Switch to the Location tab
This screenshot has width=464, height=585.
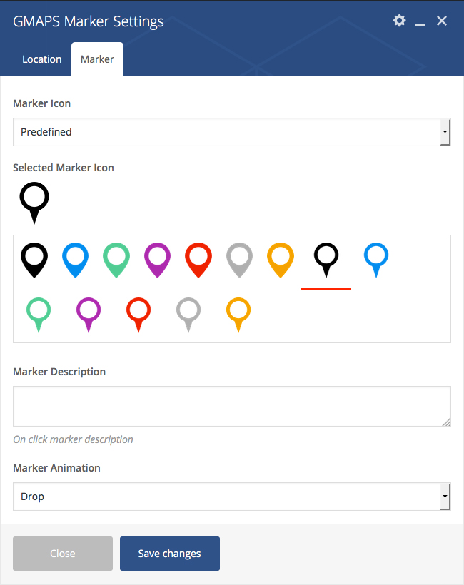tap(42, 59)
